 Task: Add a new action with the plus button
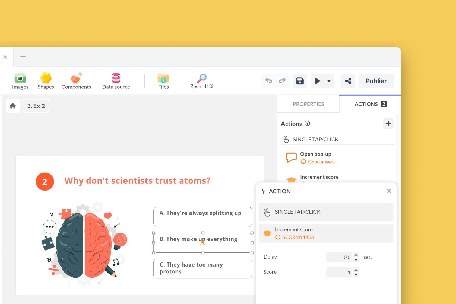coord(388,123)
